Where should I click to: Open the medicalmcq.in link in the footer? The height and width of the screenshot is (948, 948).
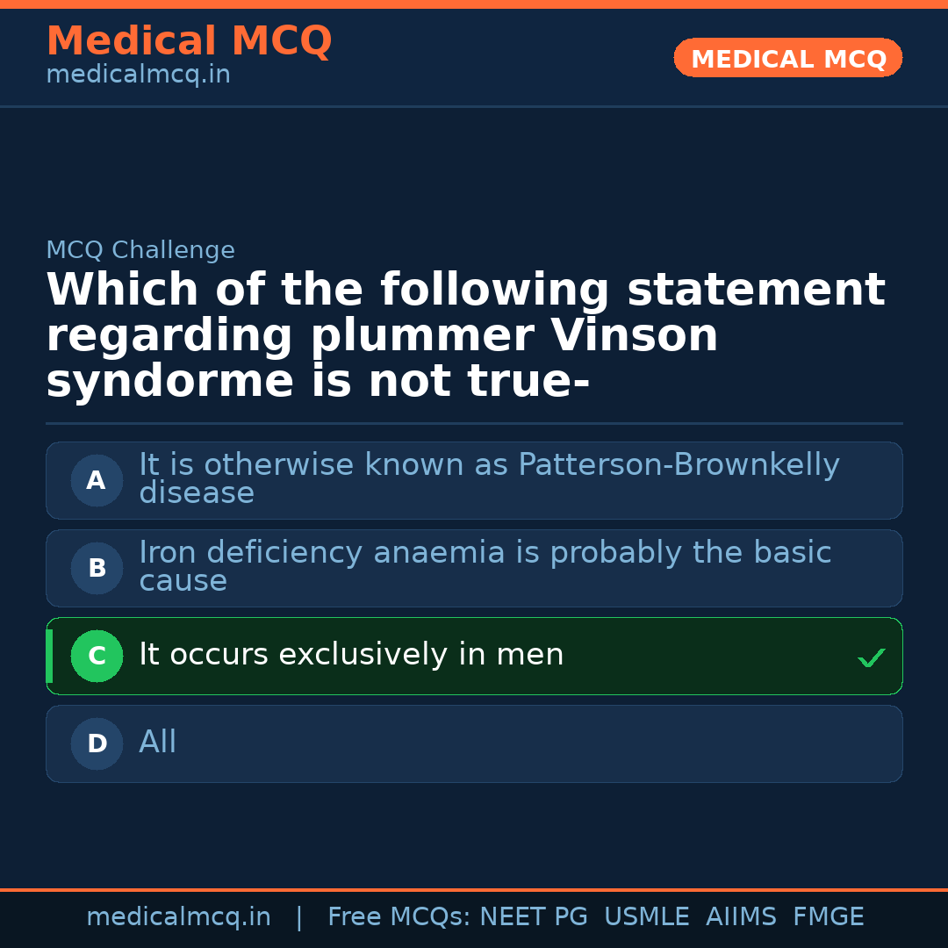click(x=178, y=917)
